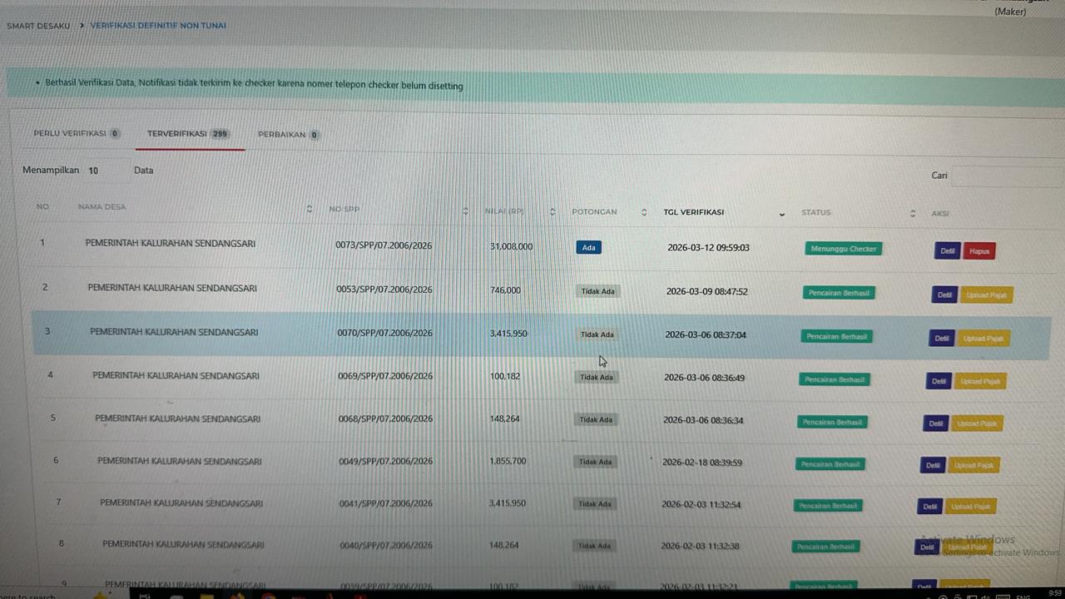This screenshot has height=599, width=1065.
Task: Sort table by No SPP column arrows
Action: [465, 211]
